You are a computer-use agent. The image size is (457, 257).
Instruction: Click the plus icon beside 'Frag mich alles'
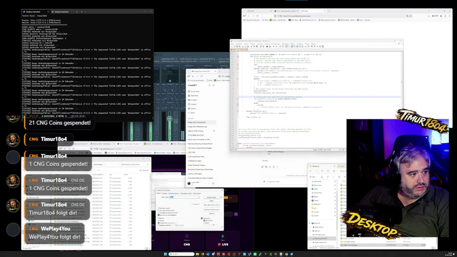pos(265,182)
